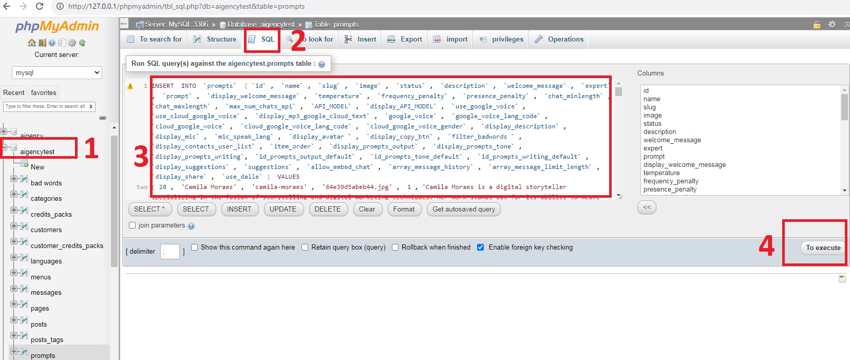The height and width of the screenshot is (360, 850).
Task: Open the Export tab
Action: (x=405, y=40)
